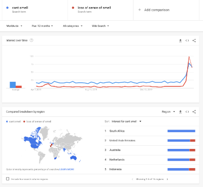The image size is (203, 187).
Task: Go to next page of regions
Action: coord(167,179)
